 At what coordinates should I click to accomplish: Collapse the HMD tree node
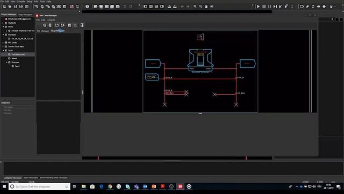[3, 27]
